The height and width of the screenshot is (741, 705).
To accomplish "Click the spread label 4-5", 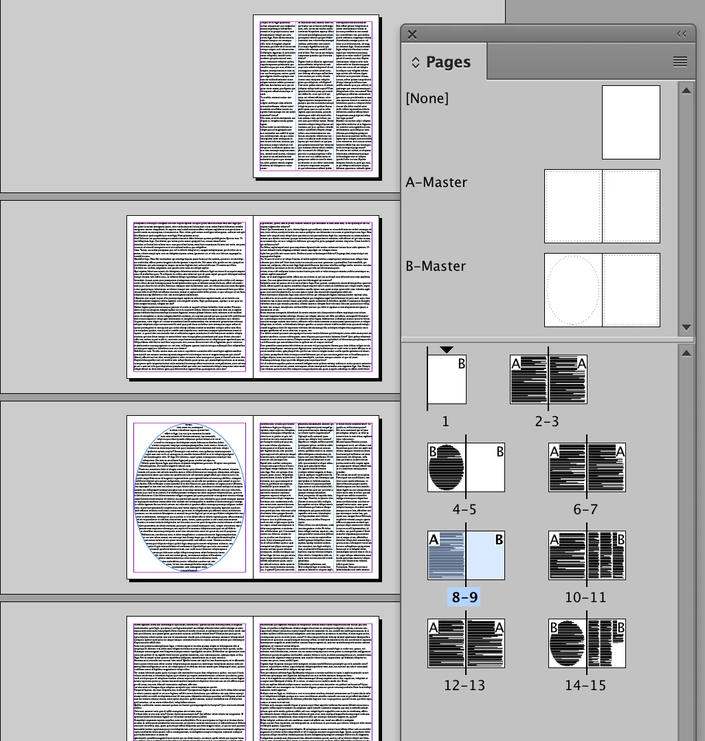I will (x=465, y=509).
